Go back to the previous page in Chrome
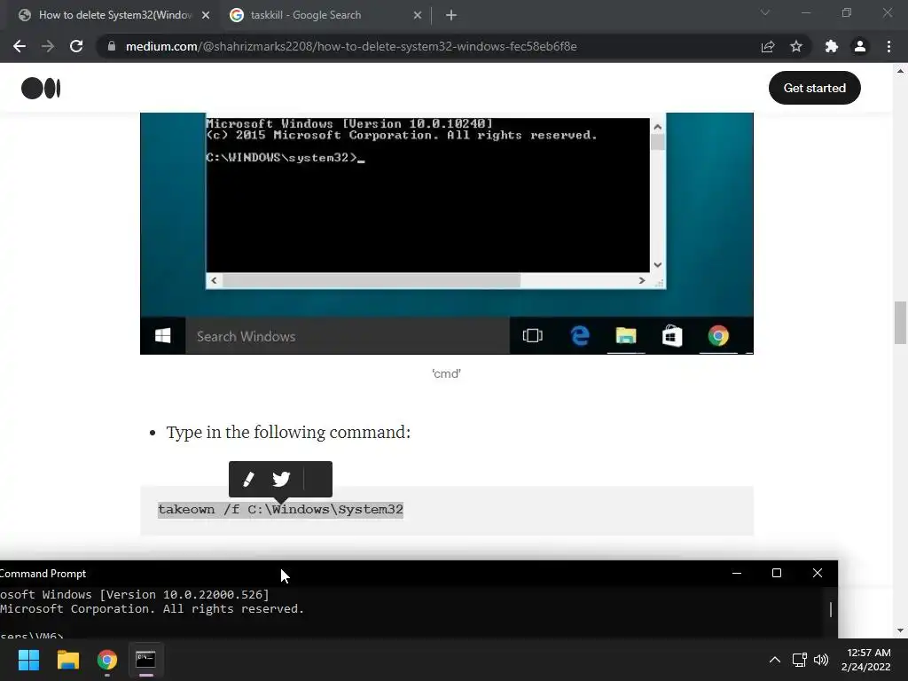The width and height of the screenshot is (908, 681). (20, 46)
